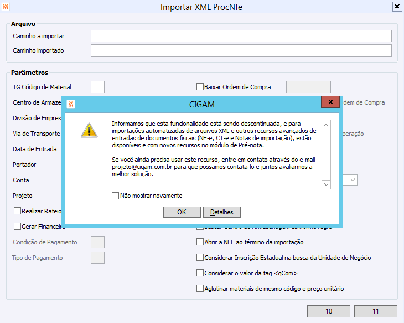Click the 'Arquivo' group heading
Viewport: 404px width, 323px height.
[23, 24]
